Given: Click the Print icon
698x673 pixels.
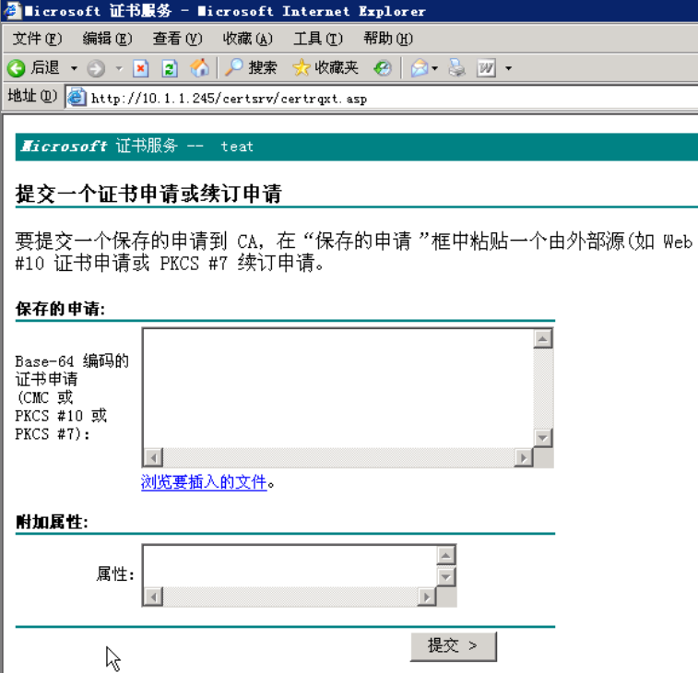Looking at the screenshot, I should pos(456,68).
